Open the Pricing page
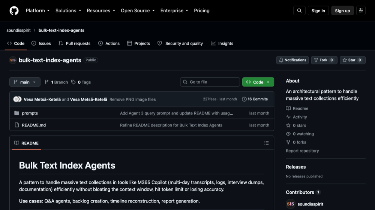Image resolution: width=375 pixels, height=210 pixels. (202, 11)
